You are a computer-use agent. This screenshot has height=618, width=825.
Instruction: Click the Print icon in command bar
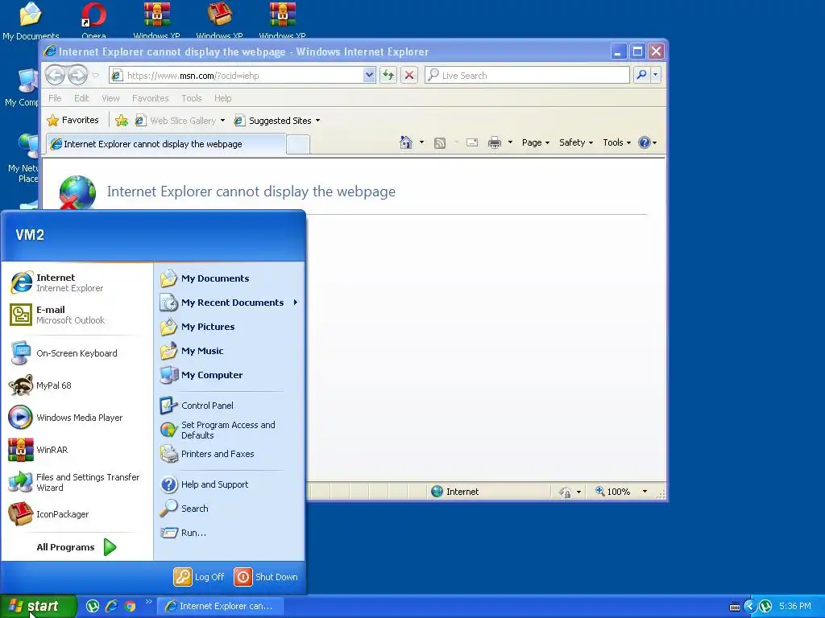click(x=495, y=142)
